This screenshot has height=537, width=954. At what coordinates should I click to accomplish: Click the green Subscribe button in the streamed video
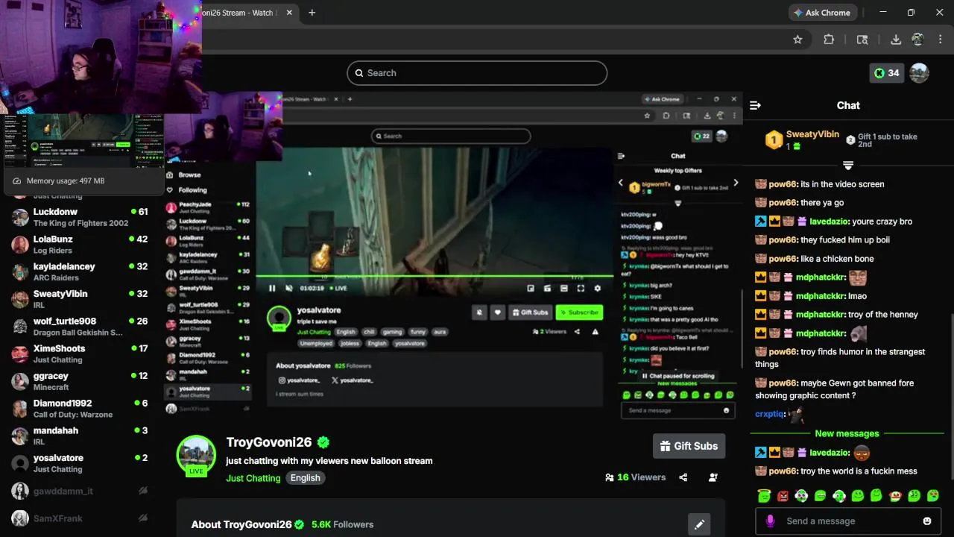579,313
